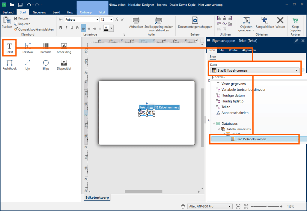Click the increase font size icon
The image size is (307, 211).
117,19
